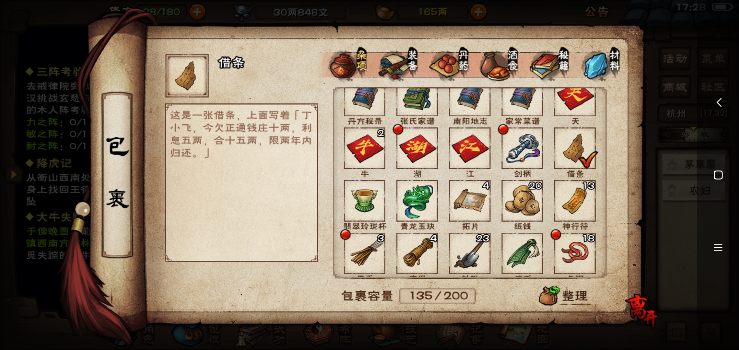739x350 pixels.
Task: Select the 拓片 rubbing scroll item
Action: [x=469, y=201]
